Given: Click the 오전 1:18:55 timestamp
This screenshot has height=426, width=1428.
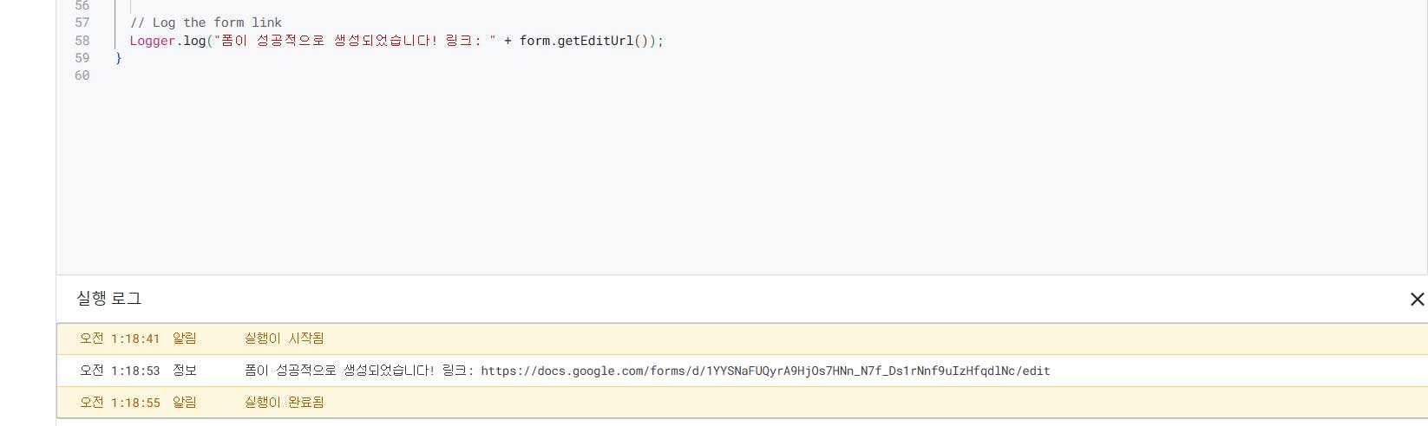Looking at the screenshot, I should [x=120, y=403].
